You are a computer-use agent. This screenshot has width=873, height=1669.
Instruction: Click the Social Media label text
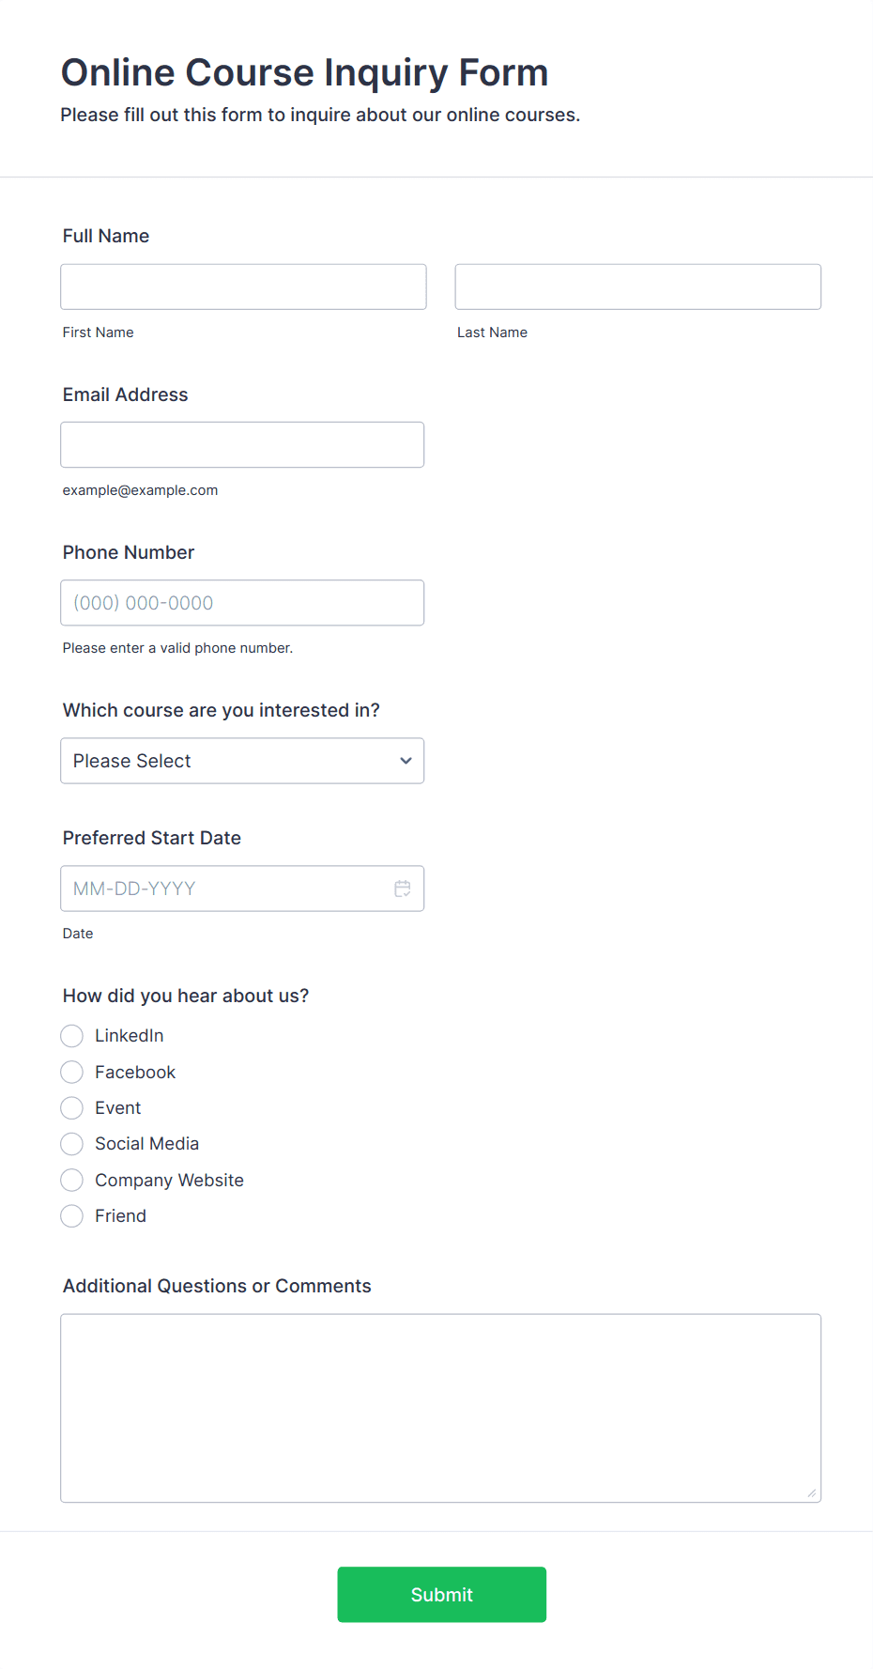pos(146,1144)
